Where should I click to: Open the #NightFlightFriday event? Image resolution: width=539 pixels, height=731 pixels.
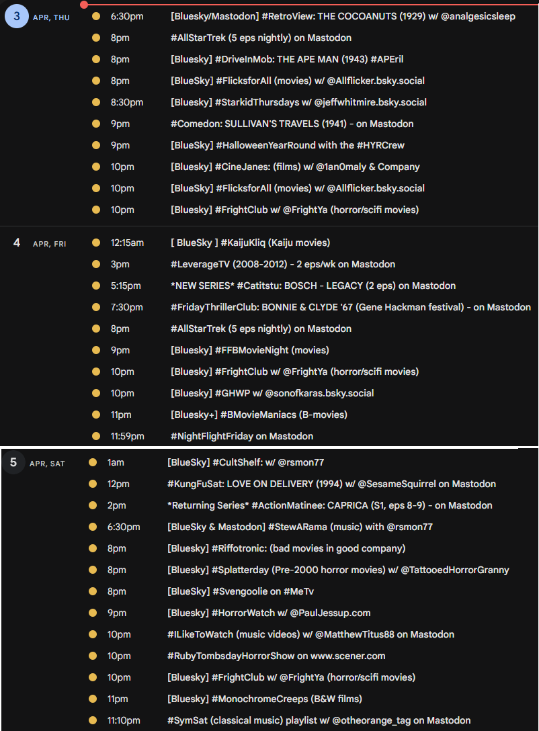click(x=242, y=435)
